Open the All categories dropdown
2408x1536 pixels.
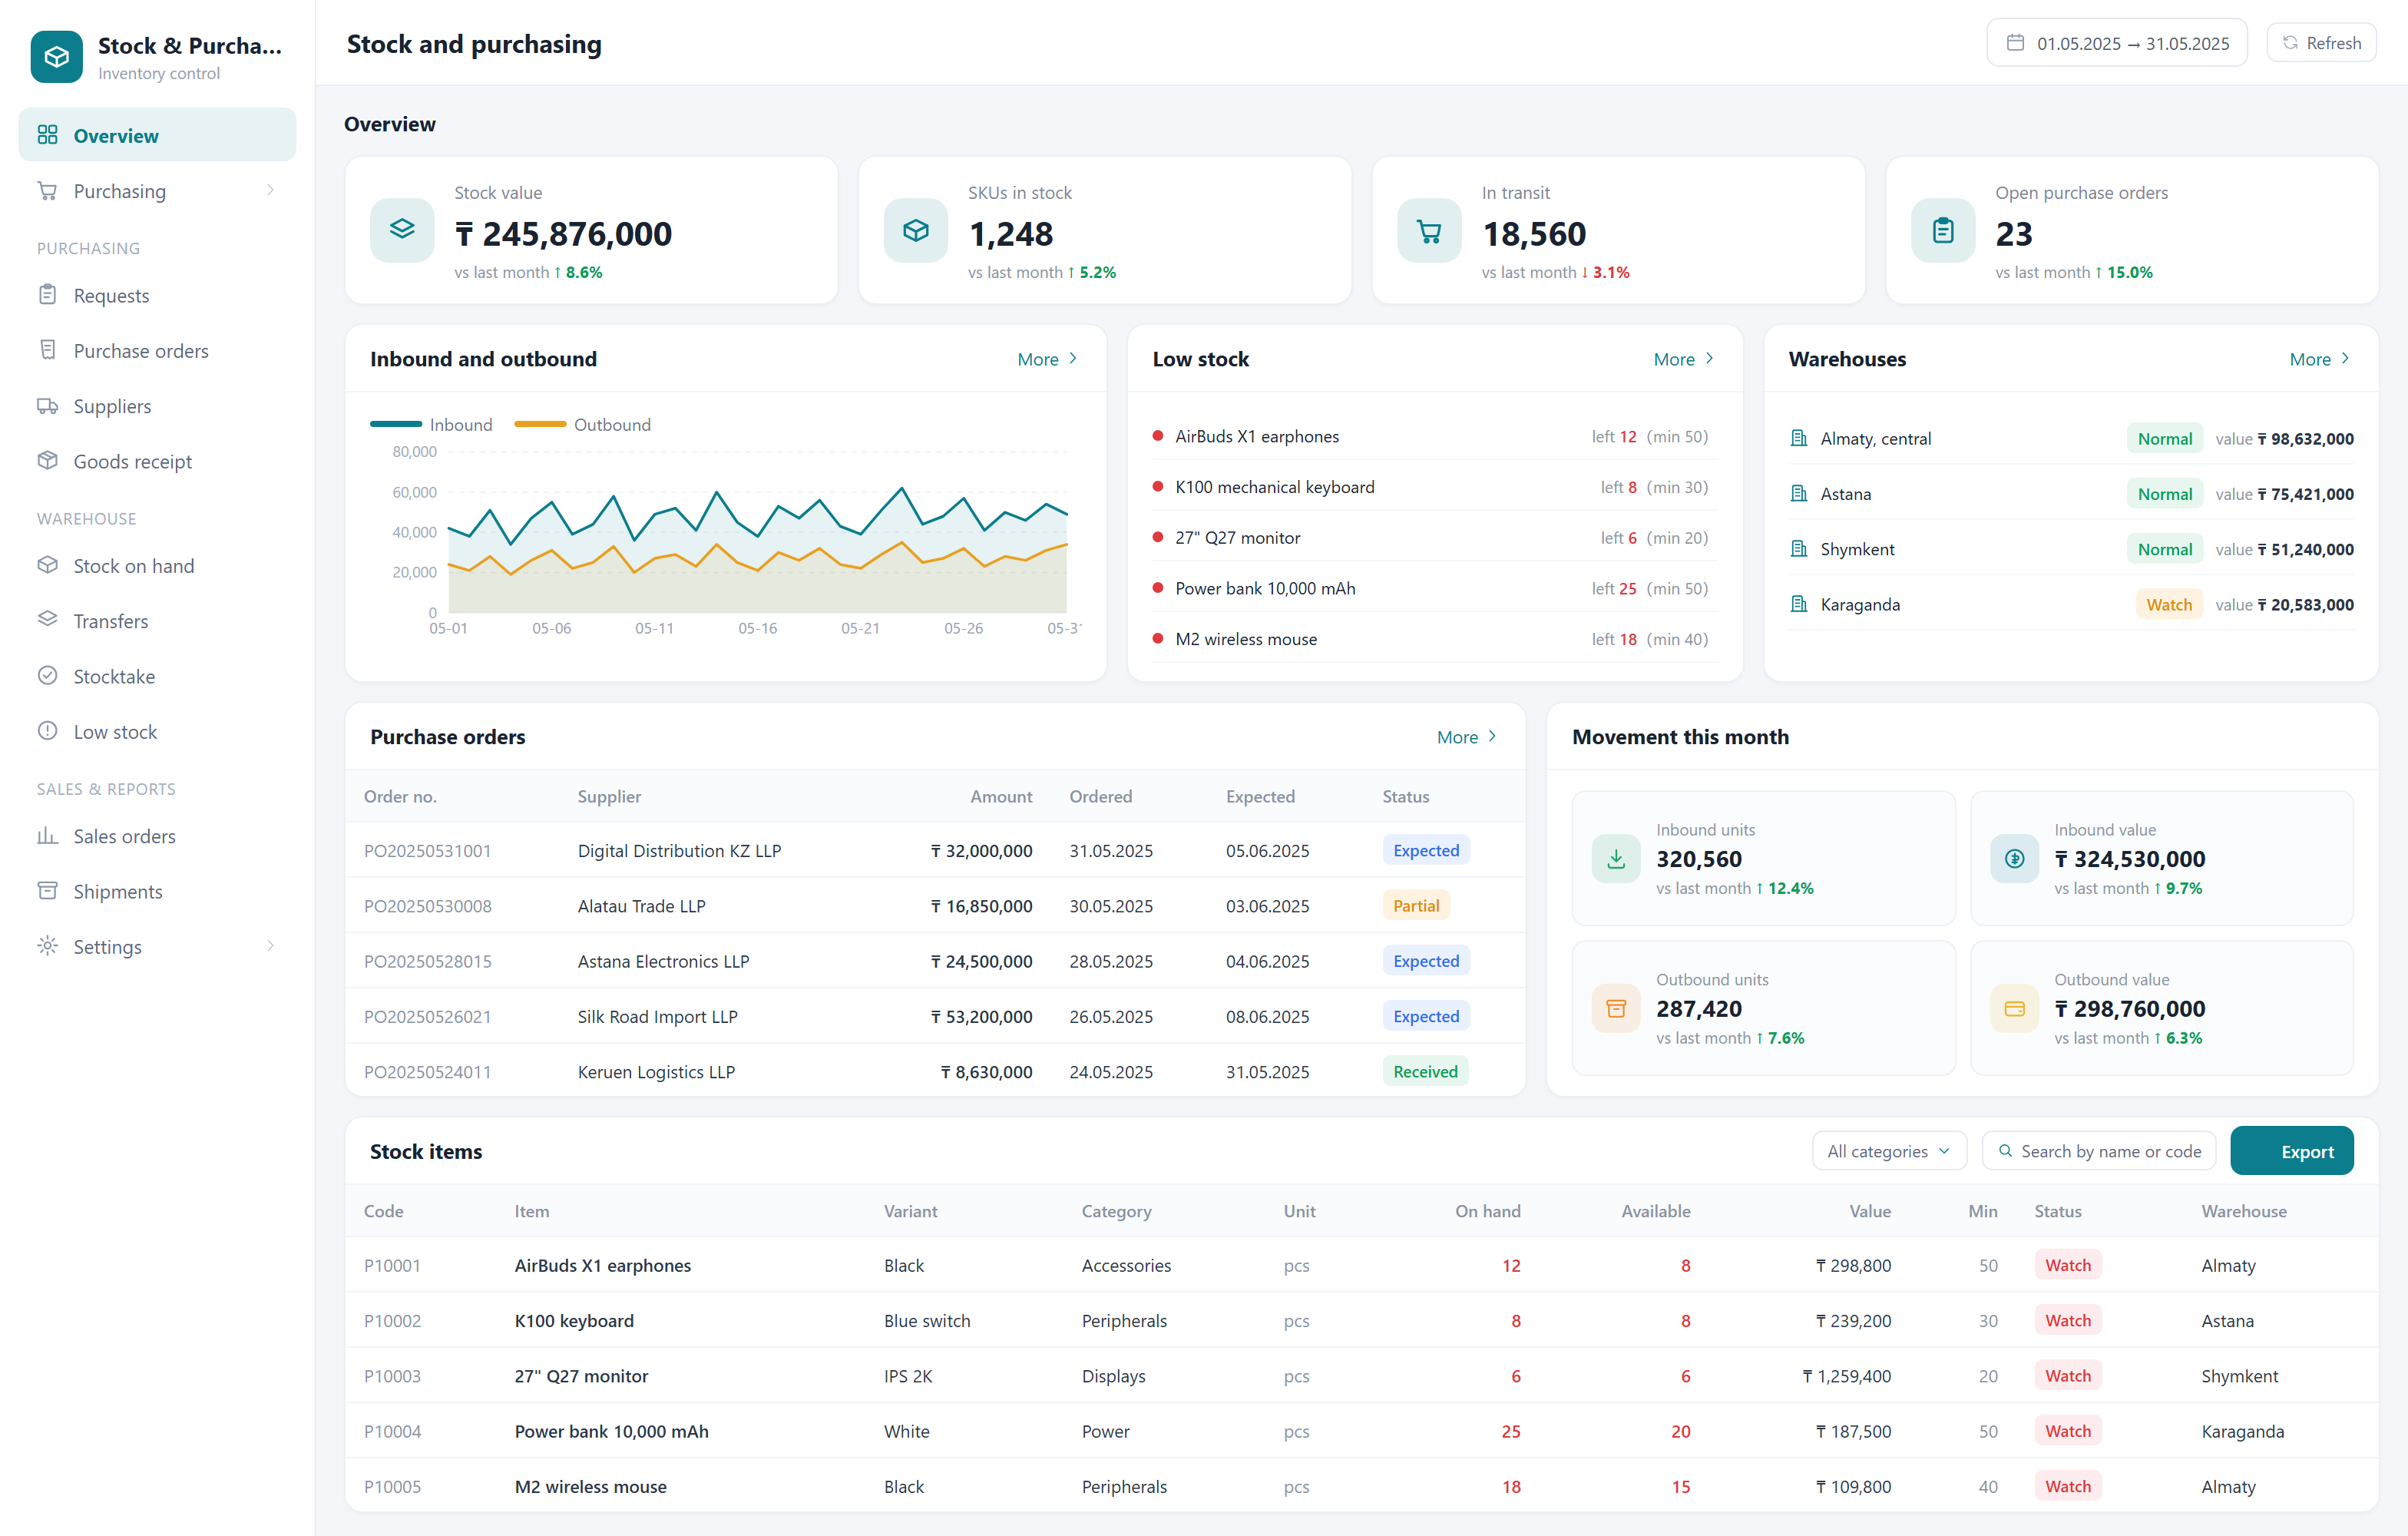(x=1888, y=1151)
